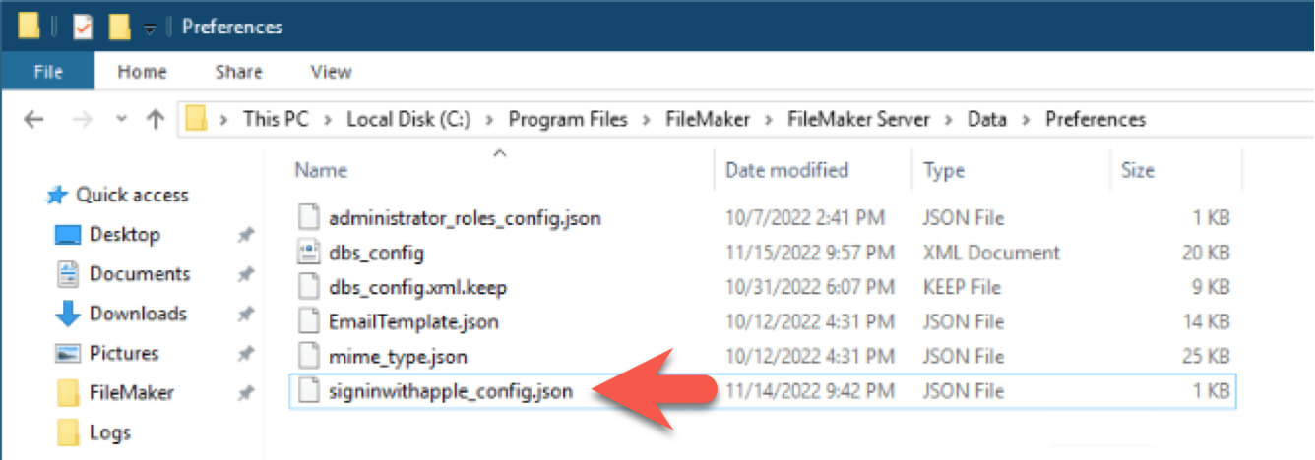Click the Up directory arrow

click(155, 119)
